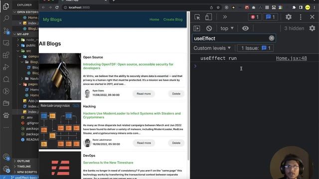Open Chrome three-dot menu
Image resolution: width=319 pixels, height=179 pixels.
[315, 7]
